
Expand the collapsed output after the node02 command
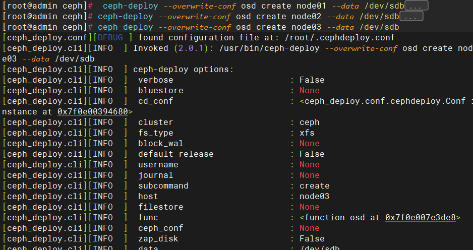411,16
